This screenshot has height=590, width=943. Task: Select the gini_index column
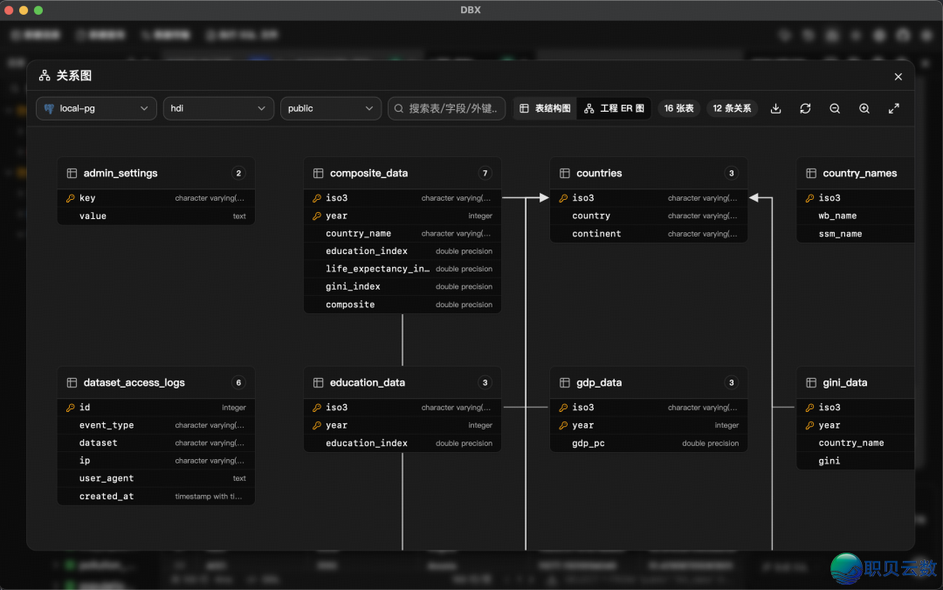coord(403,286)
